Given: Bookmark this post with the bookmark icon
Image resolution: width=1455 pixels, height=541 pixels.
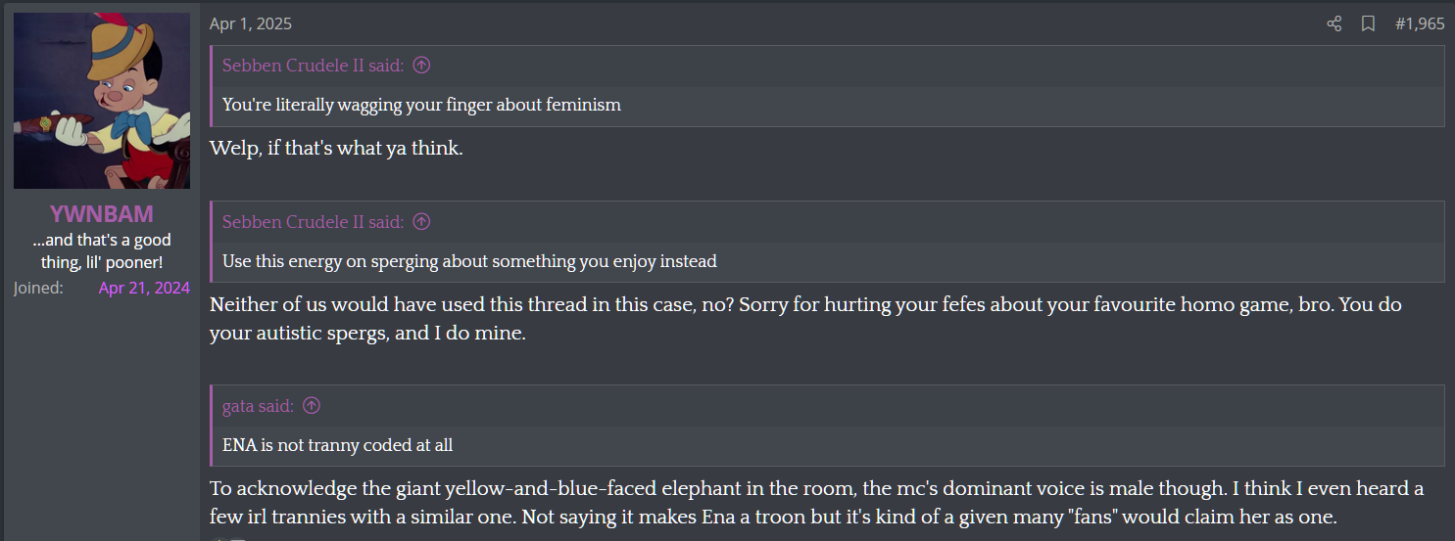Looking at the screenshot, I should (x=1368, y=23).
